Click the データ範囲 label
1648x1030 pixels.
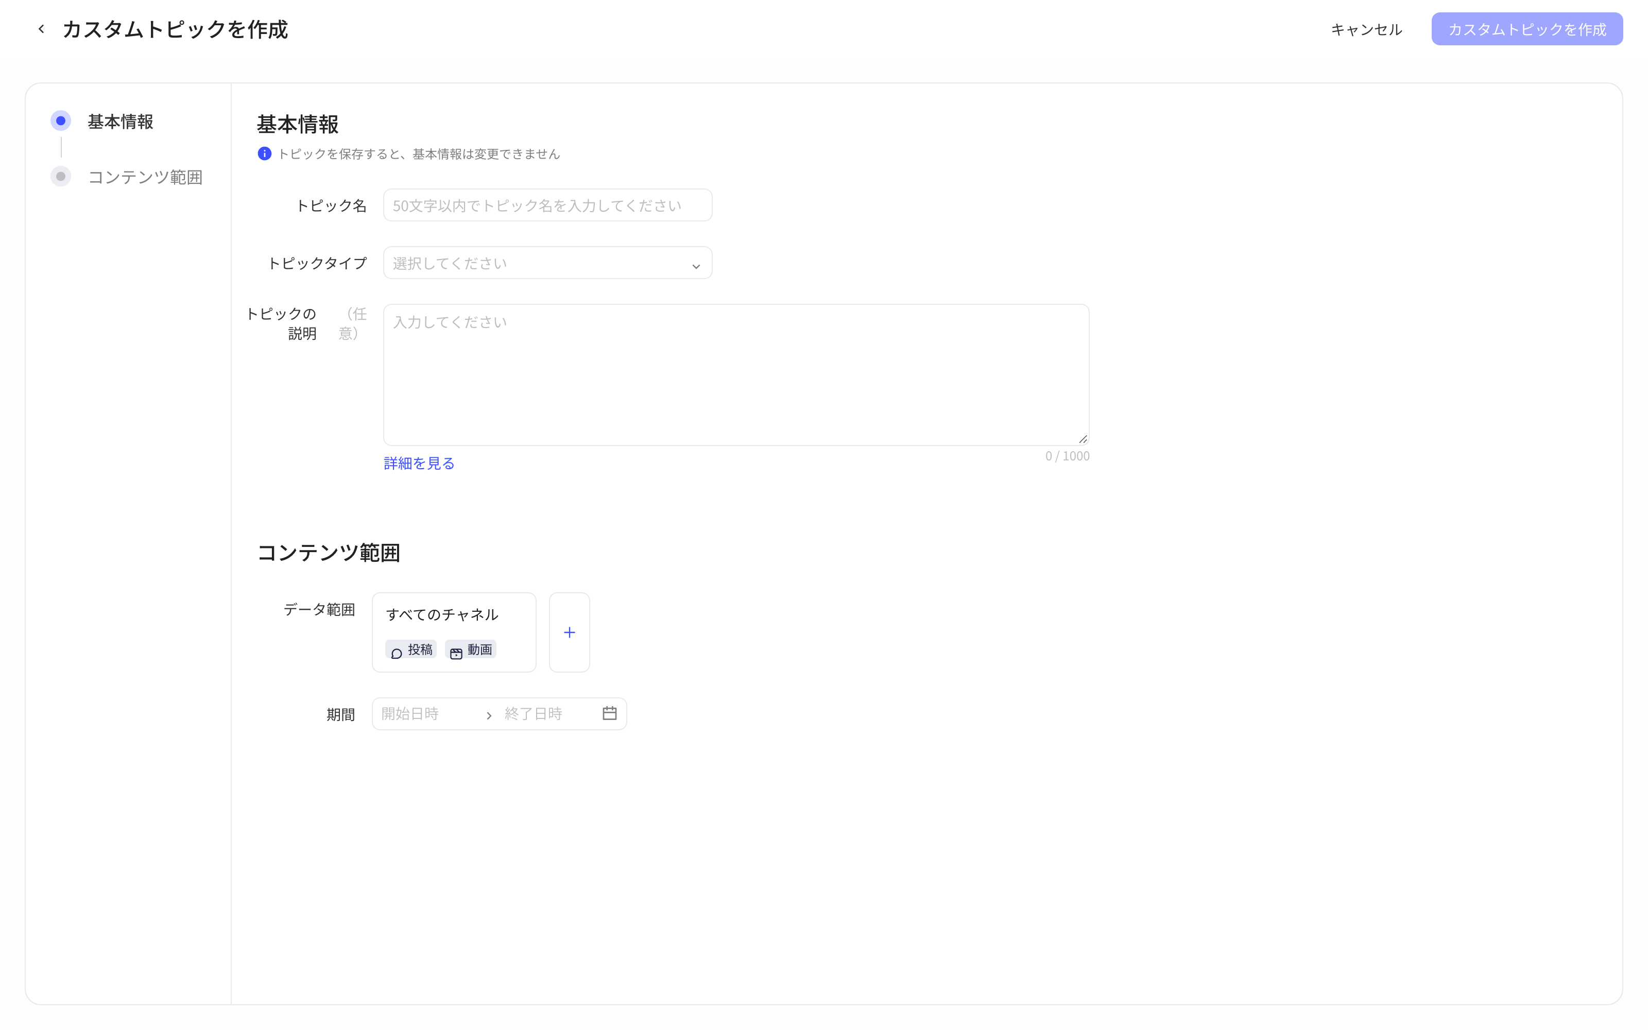pos(319,609)
